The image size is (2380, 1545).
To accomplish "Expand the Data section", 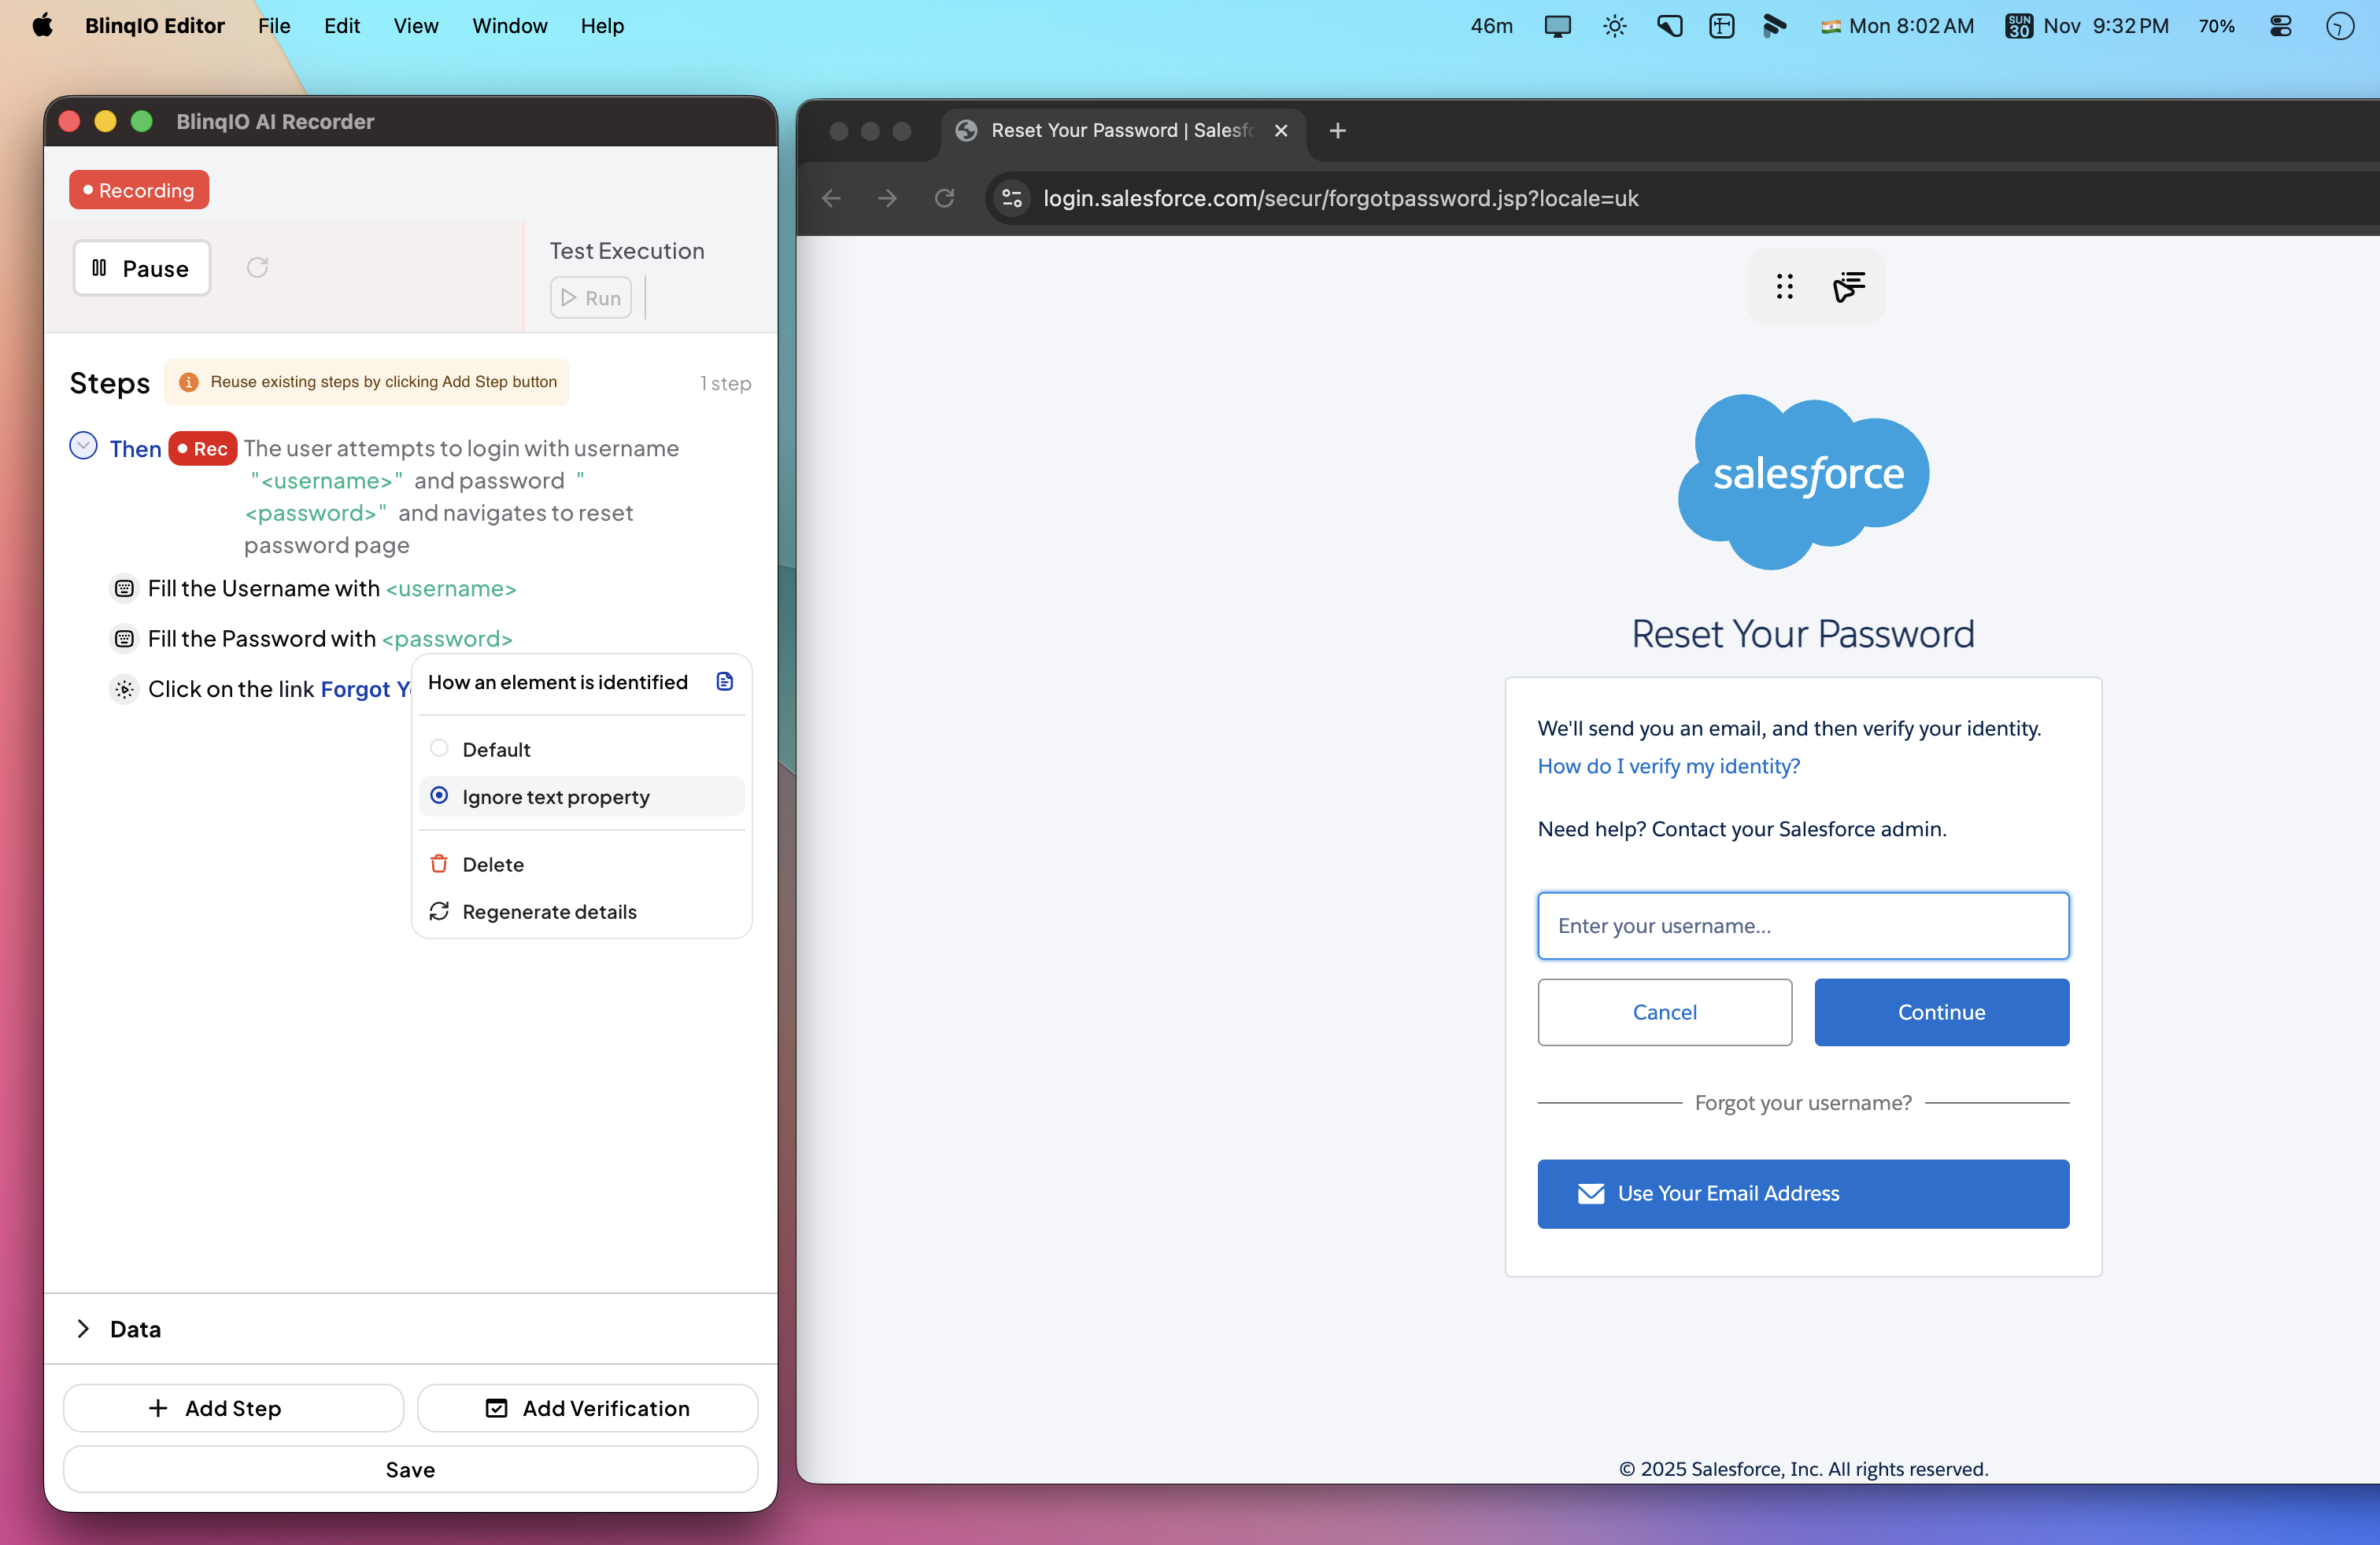I will pos(83,1328).
